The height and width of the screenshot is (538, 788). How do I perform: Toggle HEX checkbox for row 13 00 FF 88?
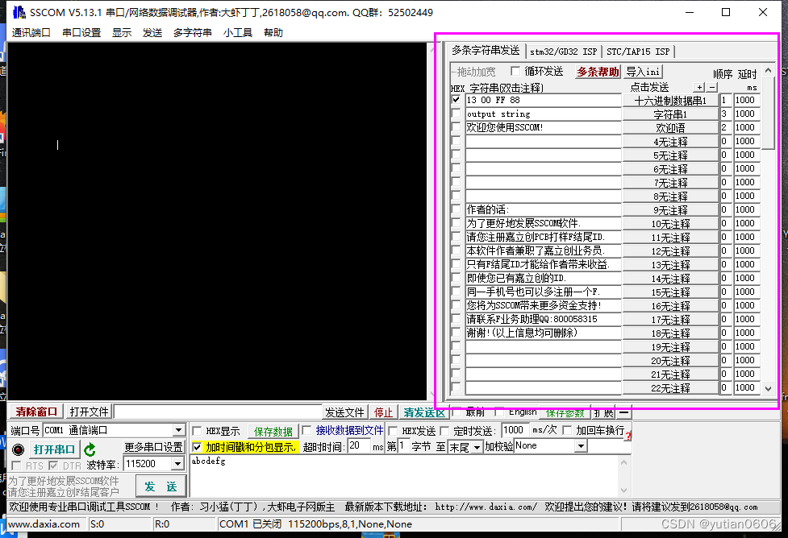(x=456, y=100)
